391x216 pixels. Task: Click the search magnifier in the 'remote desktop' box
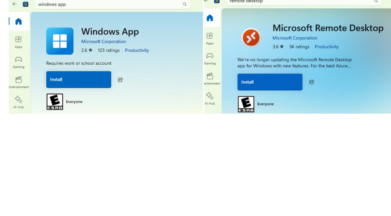(376, 1)
